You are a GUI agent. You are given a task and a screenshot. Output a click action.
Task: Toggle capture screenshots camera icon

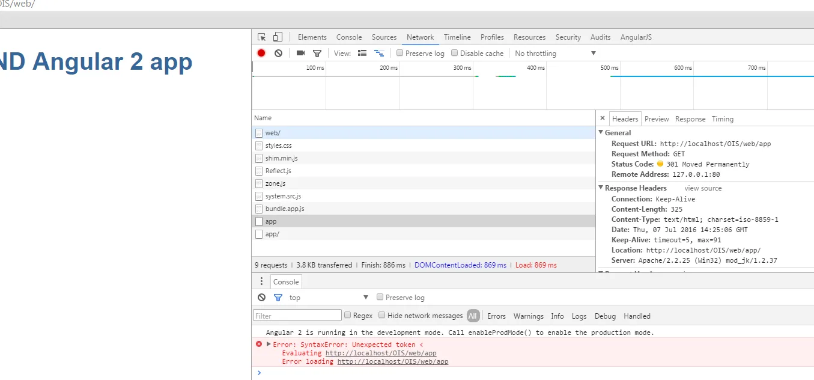click(301, 53)
